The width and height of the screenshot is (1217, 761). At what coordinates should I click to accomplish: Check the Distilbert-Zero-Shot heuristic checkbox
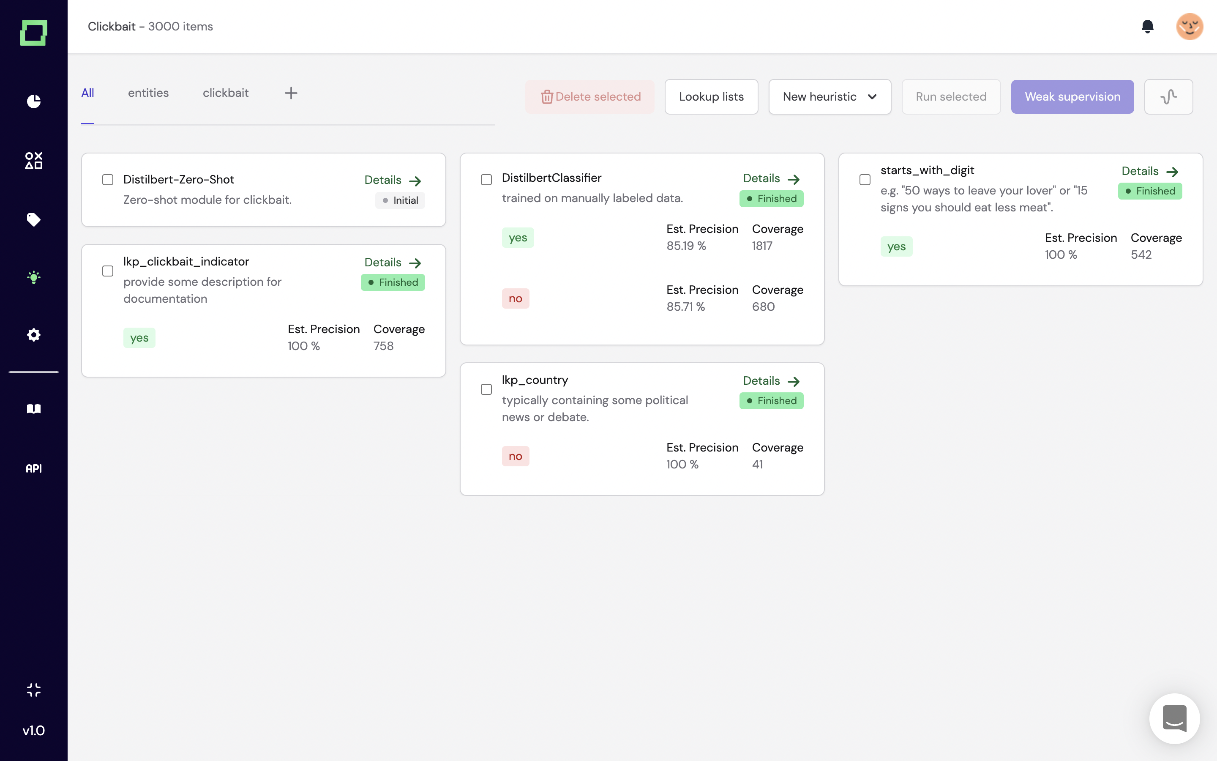tap(108, 180)
